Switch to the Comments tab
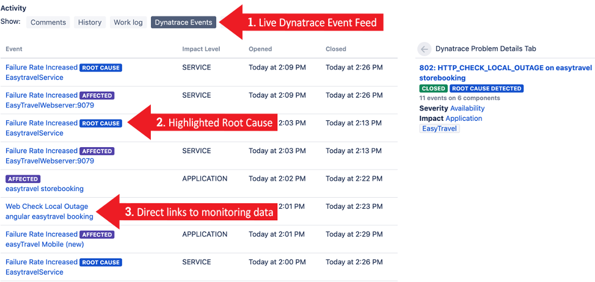 (48, 23)
